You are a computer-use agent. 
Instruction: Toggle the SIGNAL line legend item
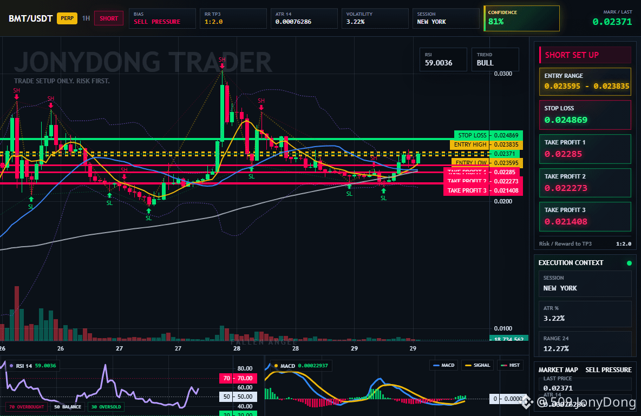[478, 365]
